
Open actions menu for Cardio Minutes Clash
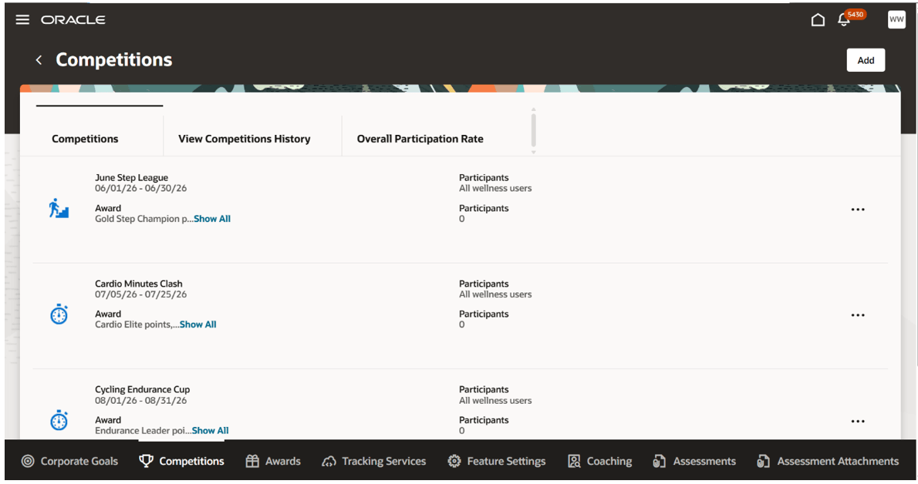tap(858, 315)
